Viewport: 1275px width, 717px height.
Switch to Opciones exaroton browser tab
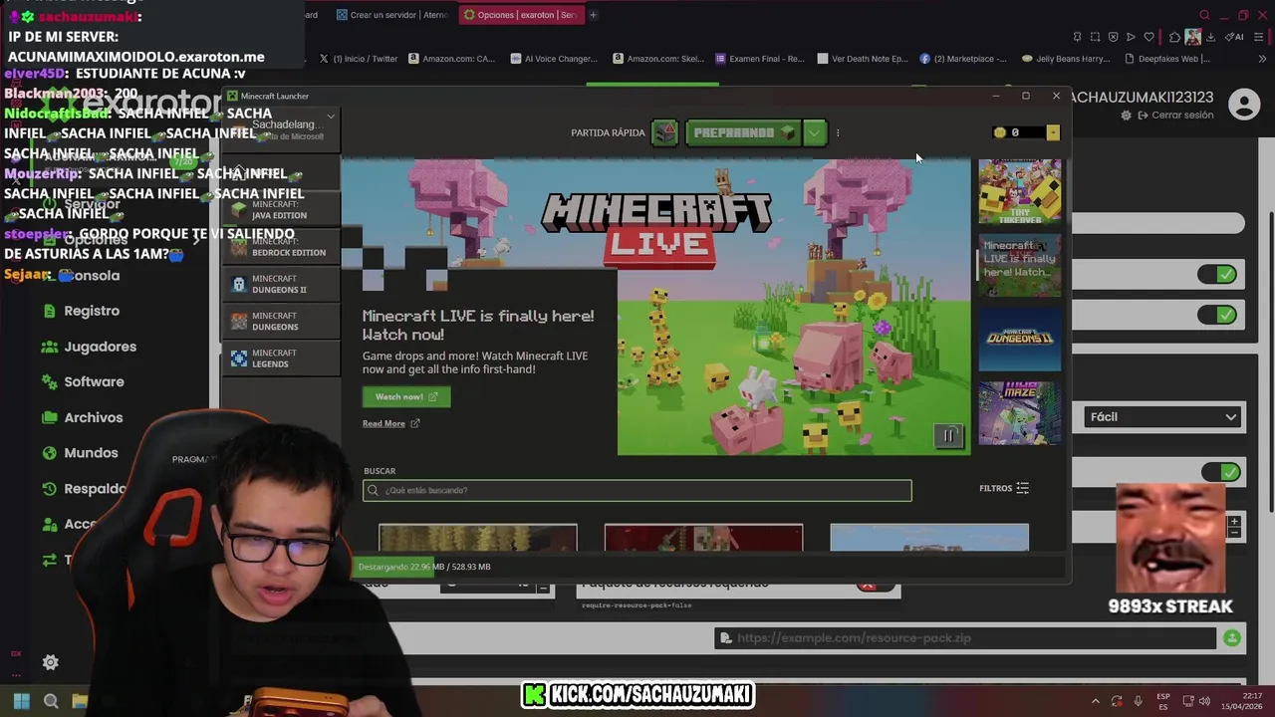[x=520, y=15]
